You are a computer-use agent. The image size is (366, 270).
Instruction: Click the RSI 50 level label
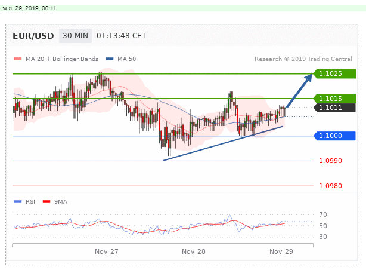coord(323,226)
